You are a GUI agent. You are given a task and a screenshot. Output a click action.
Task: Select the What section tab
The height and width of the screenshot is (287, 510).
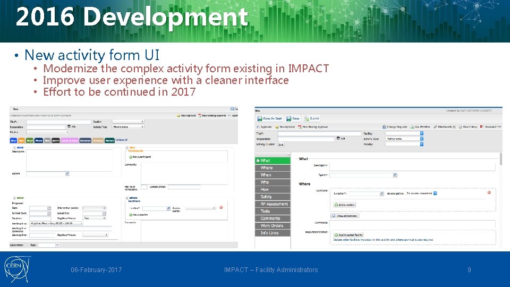[x=273, y=161]
